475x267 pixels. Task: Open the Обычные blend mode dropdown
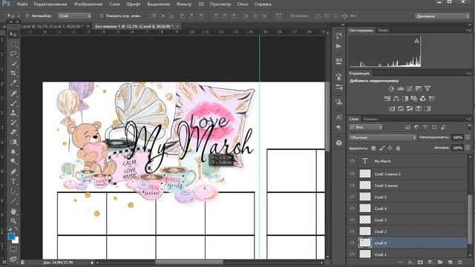coord(383,137)
